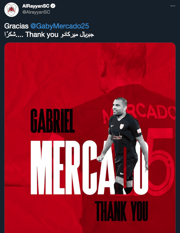The height and width of the screenshot is (233, 180).
Task: Click the AlRayyanSC display name
Action: tap(36, 6)
